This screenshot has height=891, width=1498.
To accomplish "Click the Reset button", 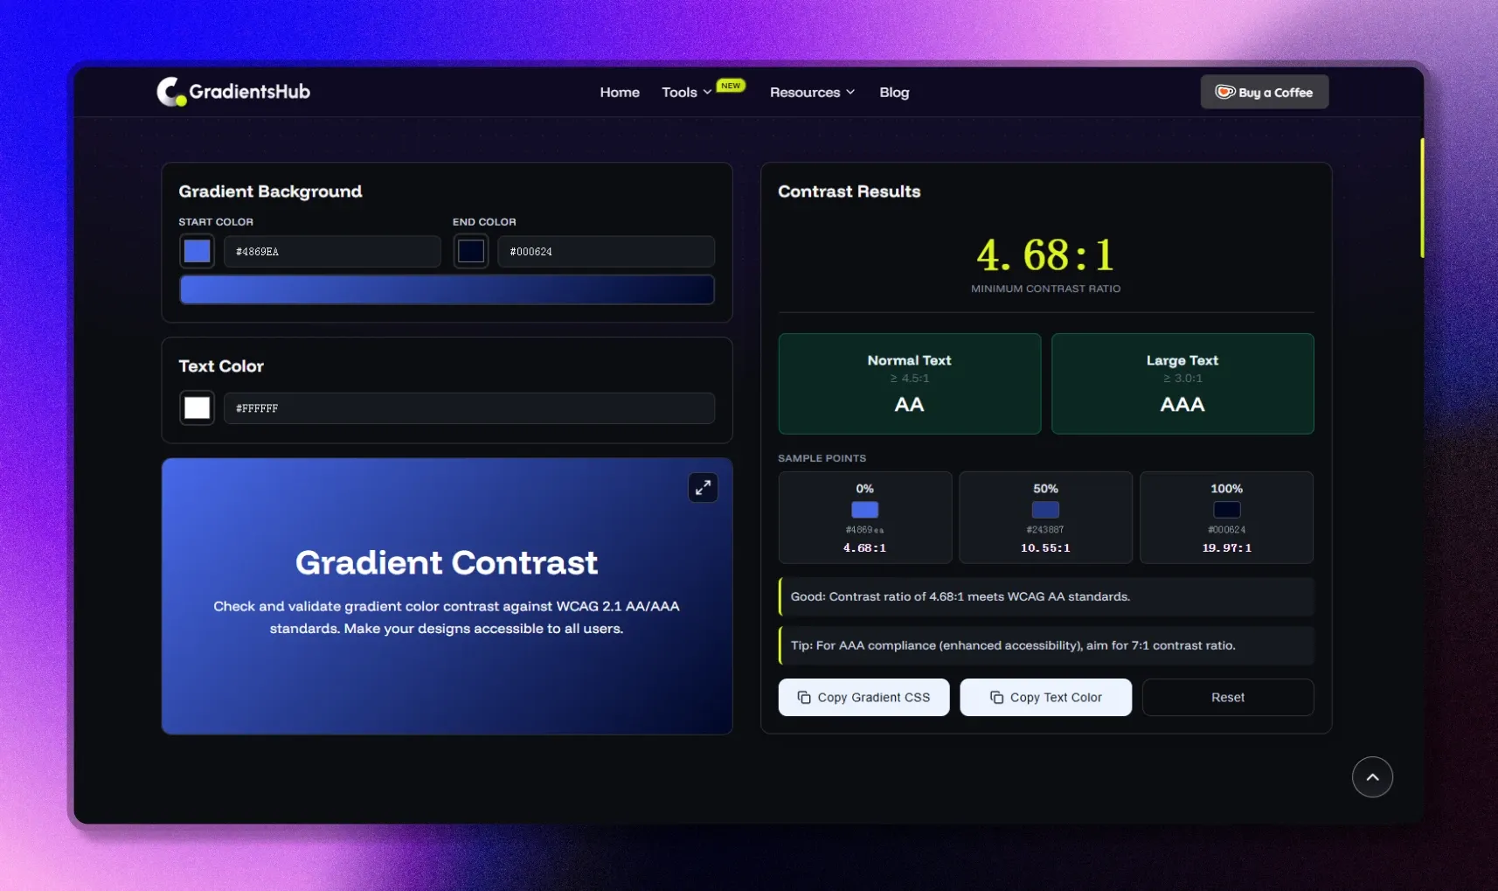I will tap(1227, 698).
